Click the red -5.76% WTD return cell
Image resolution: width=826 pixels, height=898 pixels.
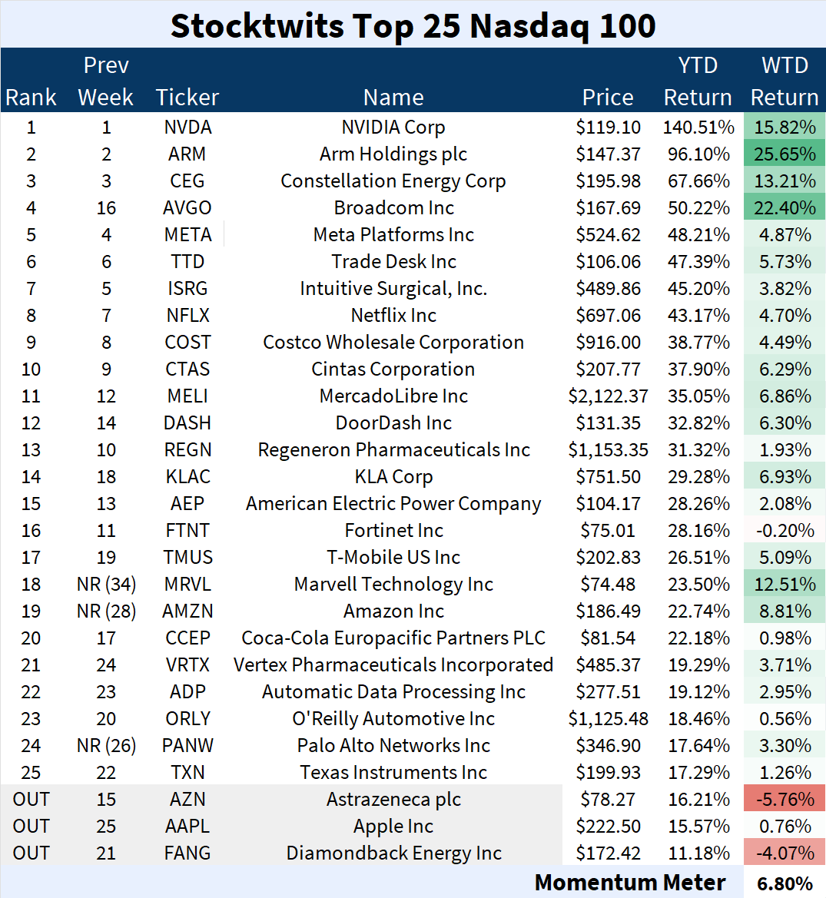(784, 800)
